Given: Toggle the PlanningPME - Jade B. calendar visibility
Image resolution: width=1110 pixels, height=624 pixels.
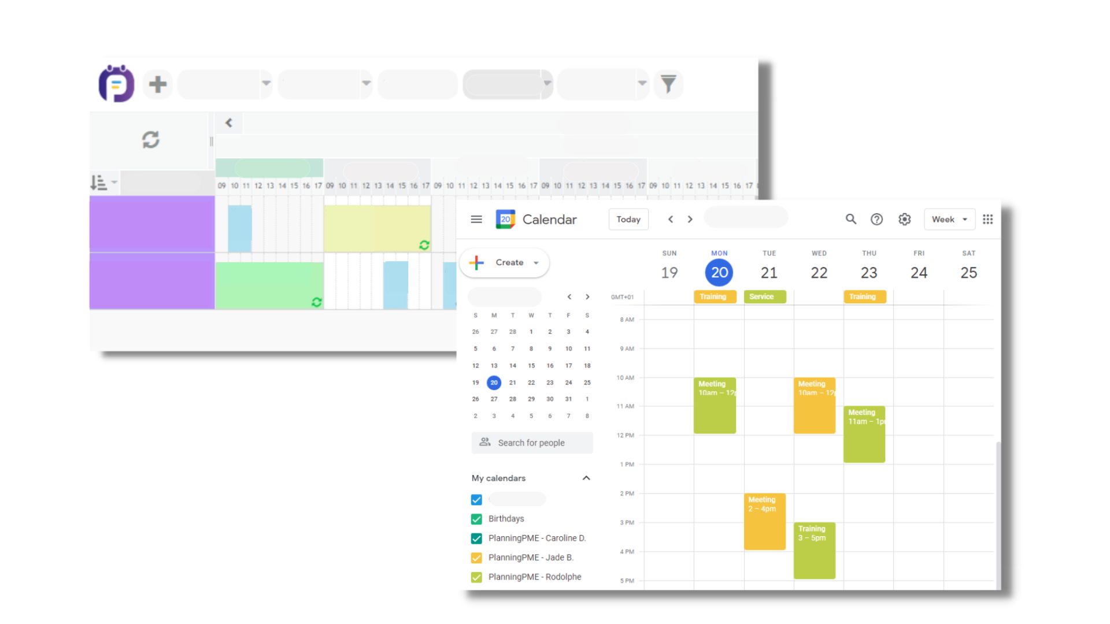Looking at the screenshot, I should tap(476, 557).
